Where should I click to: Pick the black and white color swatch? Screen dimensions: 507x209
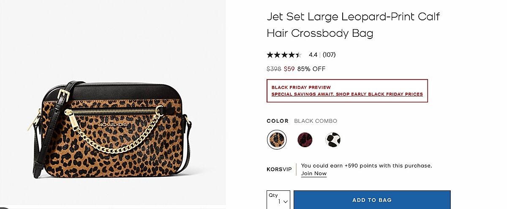click(333, 139)
